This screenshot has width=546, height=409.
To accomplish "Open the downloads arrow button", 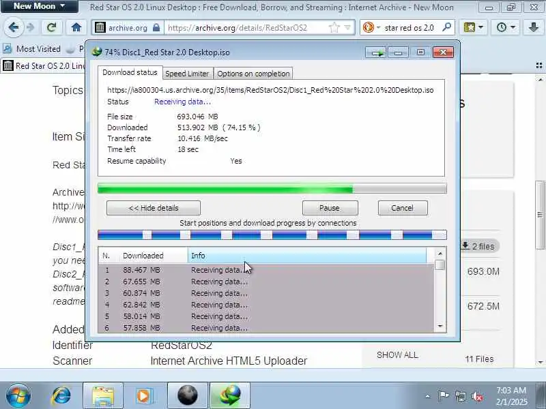I will pyautogui.click(x=534, y=27).
